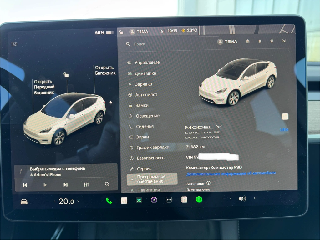
Task: Click the Поиск search field
Action: (x=140, y=44)
